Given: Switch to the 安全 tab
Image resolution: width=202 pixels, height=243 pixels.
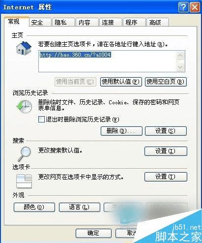Looking at the screenshot, I should [40, 23].
